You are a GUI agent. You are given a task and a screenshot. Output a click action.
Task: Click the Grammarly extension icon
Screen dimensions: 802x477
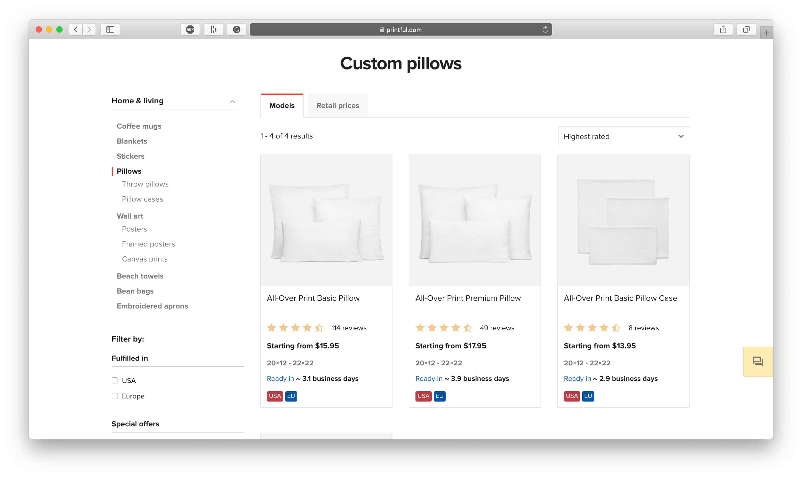point(236,29)
